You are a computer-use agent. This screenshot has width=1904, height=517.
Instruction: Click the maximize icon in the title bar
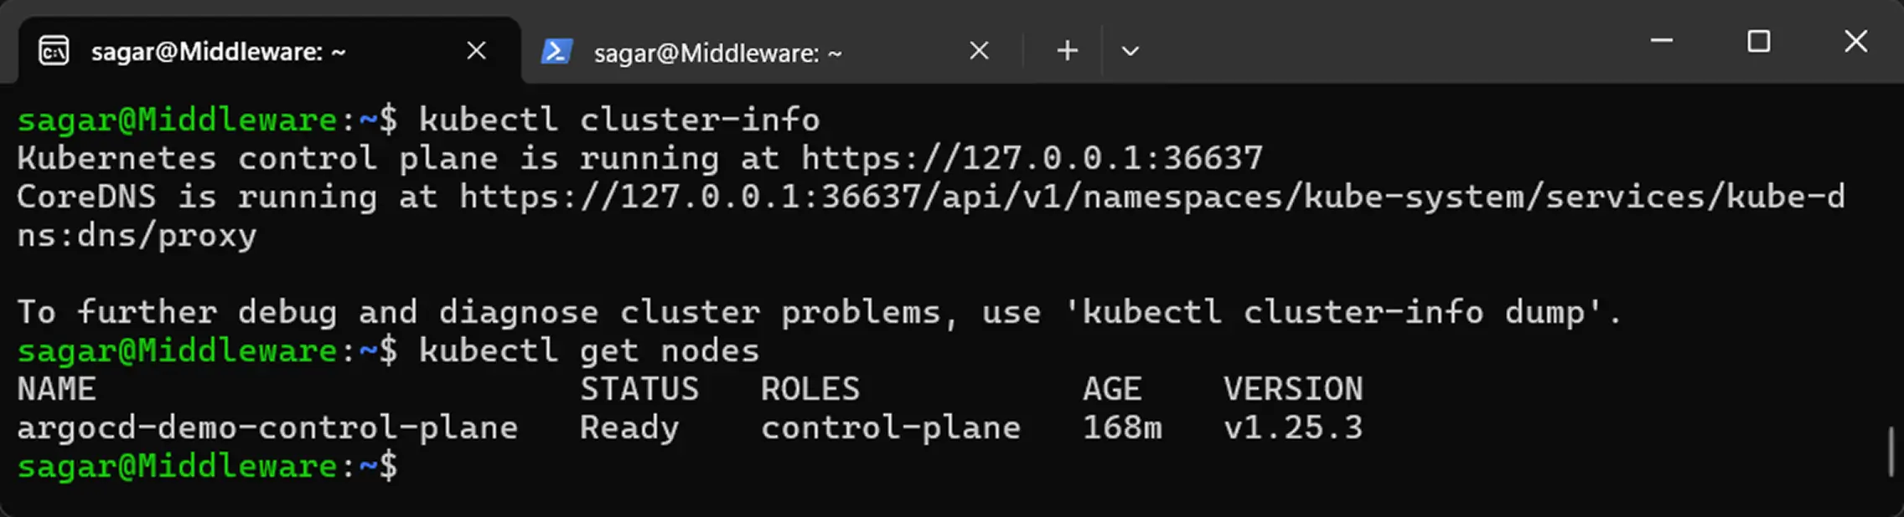coord(1757,41)
